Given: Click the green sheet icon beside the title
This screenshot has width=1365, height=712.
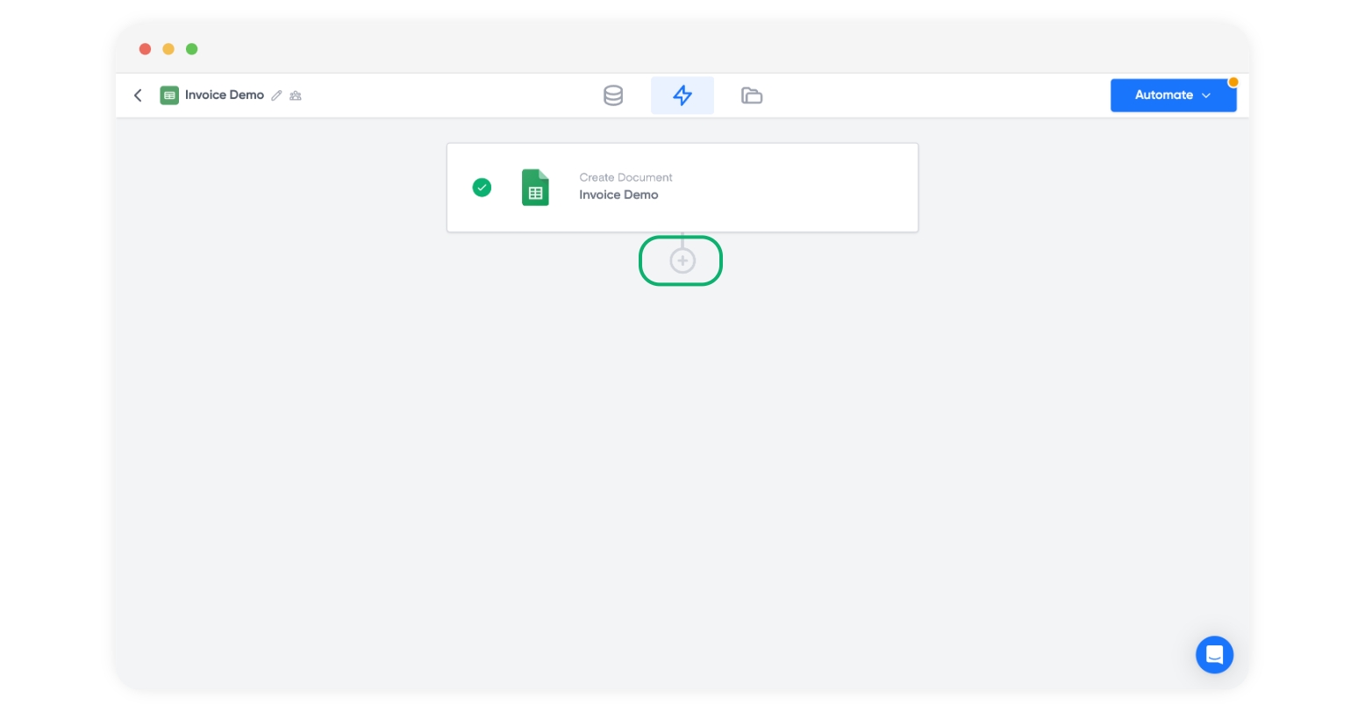Looking at the screenshot, I should click(169, 96).
